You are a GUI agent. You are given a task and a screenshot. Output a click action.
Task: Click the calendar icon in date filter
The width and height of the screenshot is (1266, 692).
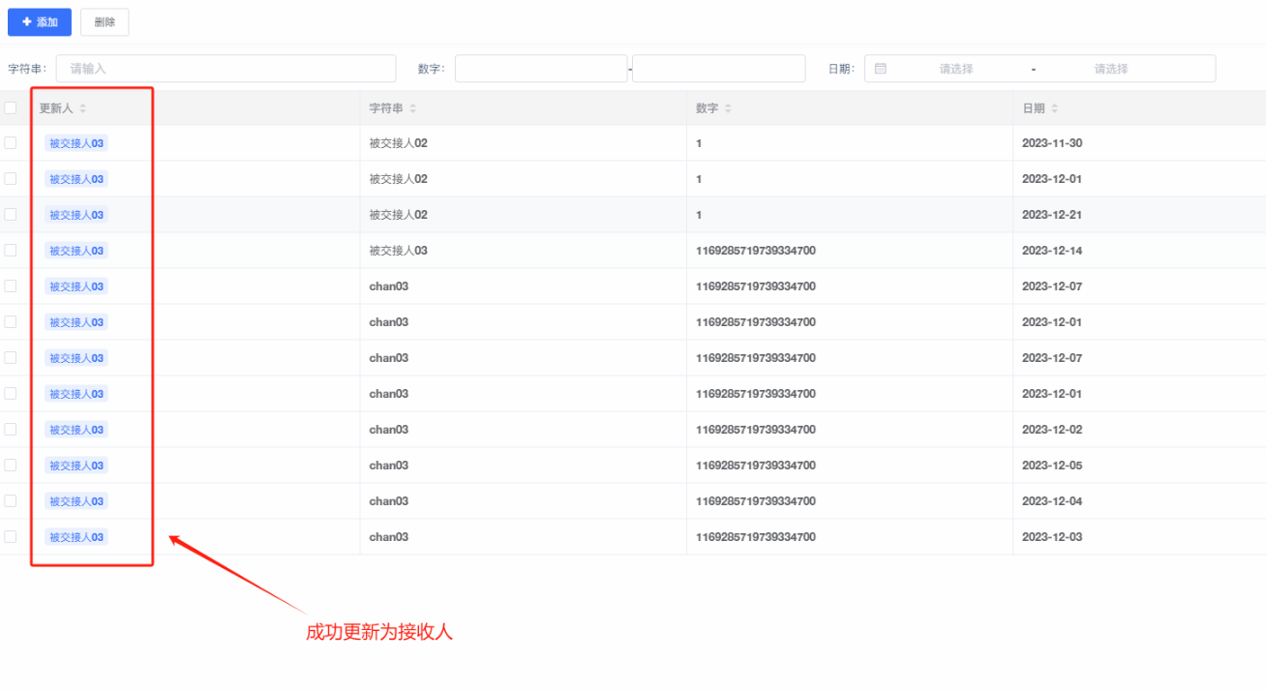point(880,69)
